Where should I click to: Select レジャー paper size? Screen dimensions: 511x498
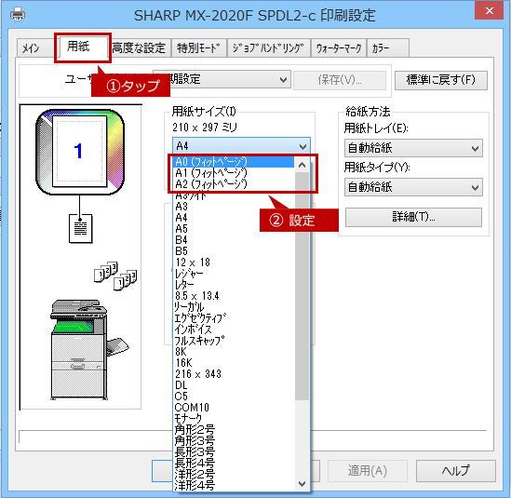coord(234,273)
